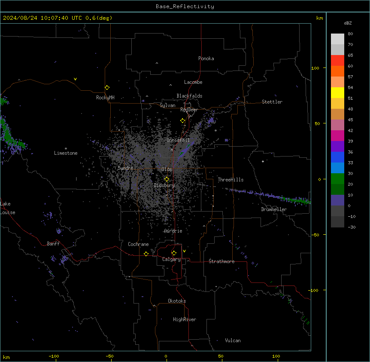Select the dark green 10-20 dBZ swatch
This screenshot has width=370, height=362.
tap(337, 189)
